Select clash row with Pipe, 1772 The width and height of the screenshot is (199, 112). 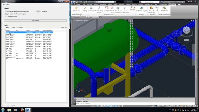(30, 57)
